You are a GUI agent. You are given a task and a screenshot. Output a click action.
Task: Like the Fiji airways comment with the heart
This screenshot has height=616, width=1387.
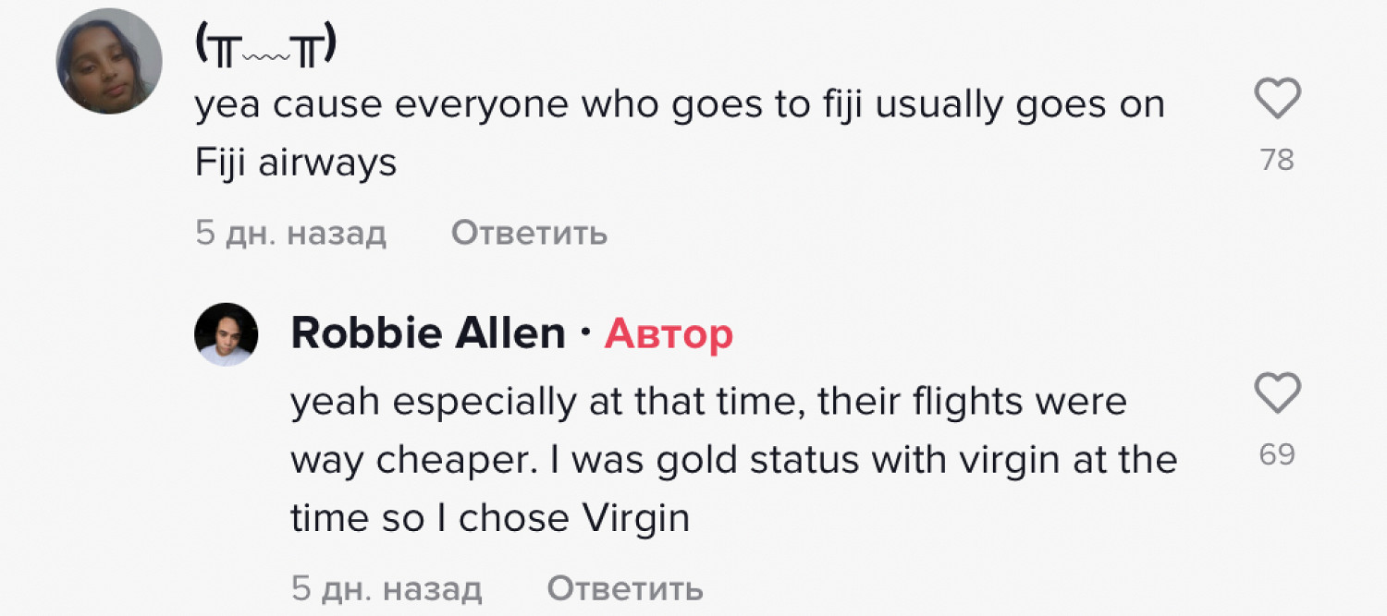[x=1277, y=99]
